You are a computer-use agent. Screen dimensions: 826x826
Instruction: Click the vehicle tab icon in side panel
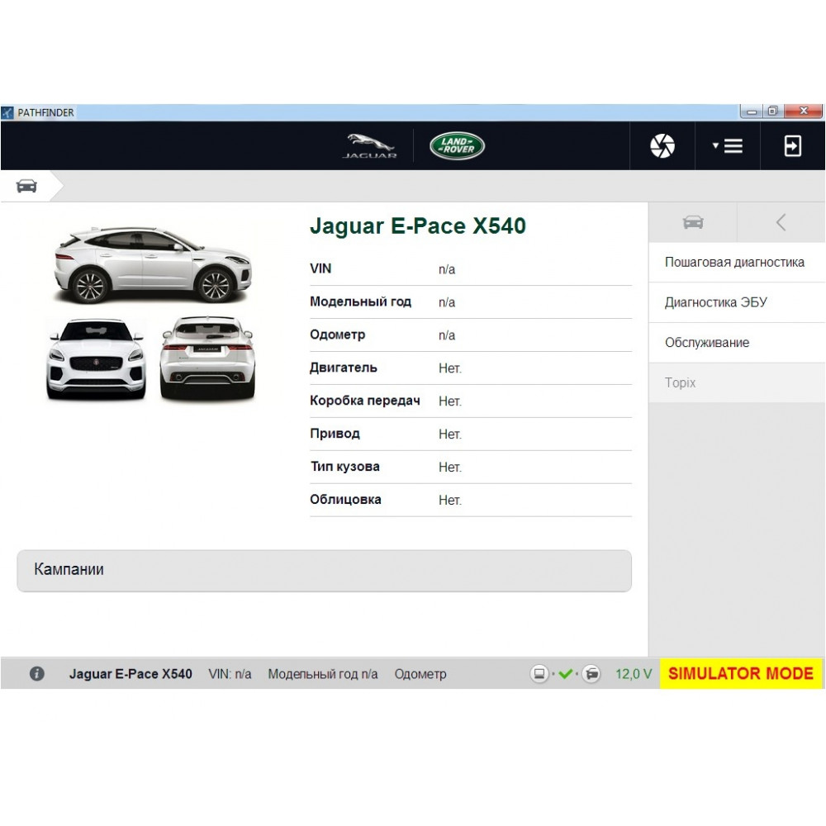point(692,222)
